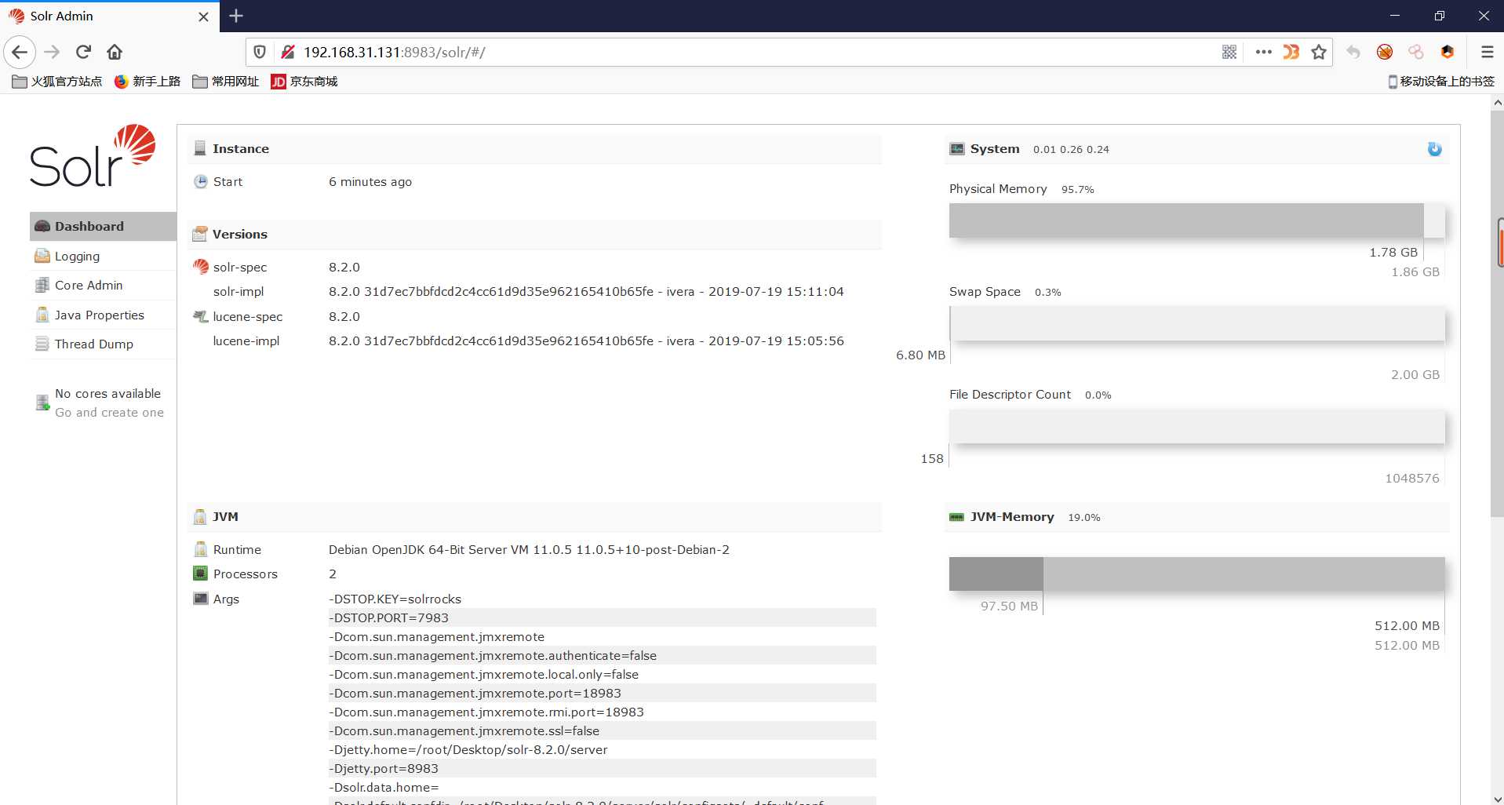The width and height of the screenshot is (1504, 805).
Task: Click the Args terminal icon
Action: pyautogui.click(x=201, y=599)
